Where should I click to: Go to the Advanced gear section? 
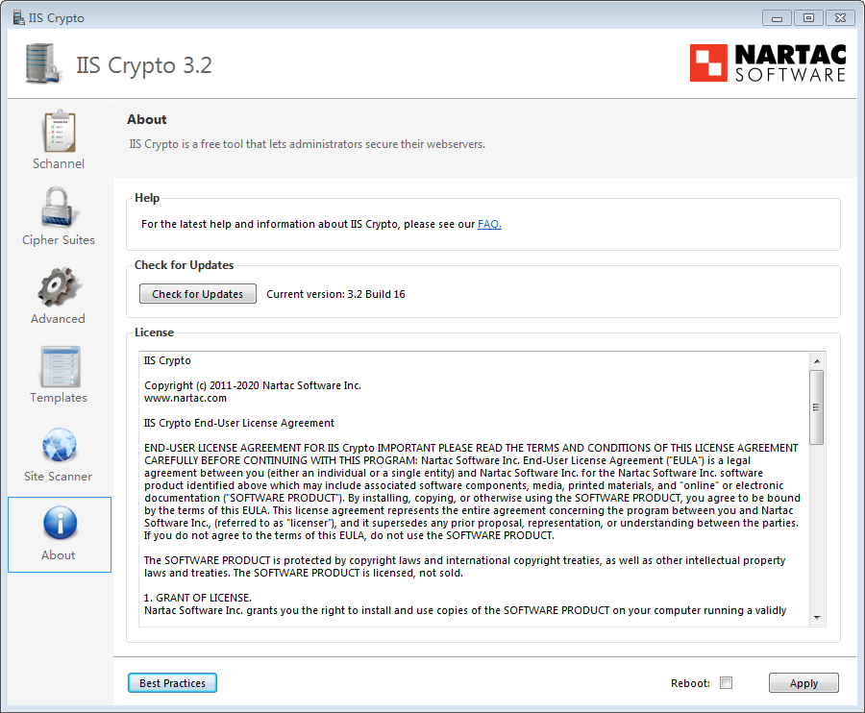pyautogui.click(x=59, y=287)
